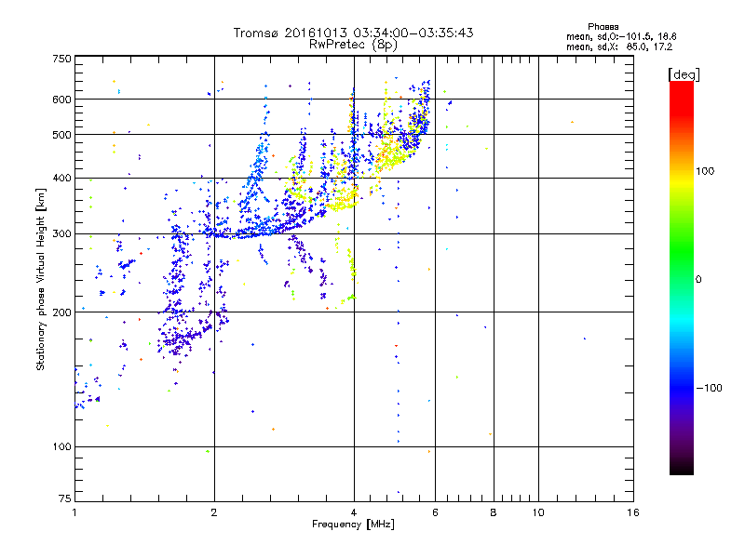Click the x-axis '1' tick label
The image size is (745, 558).
(x=74, y=512)
